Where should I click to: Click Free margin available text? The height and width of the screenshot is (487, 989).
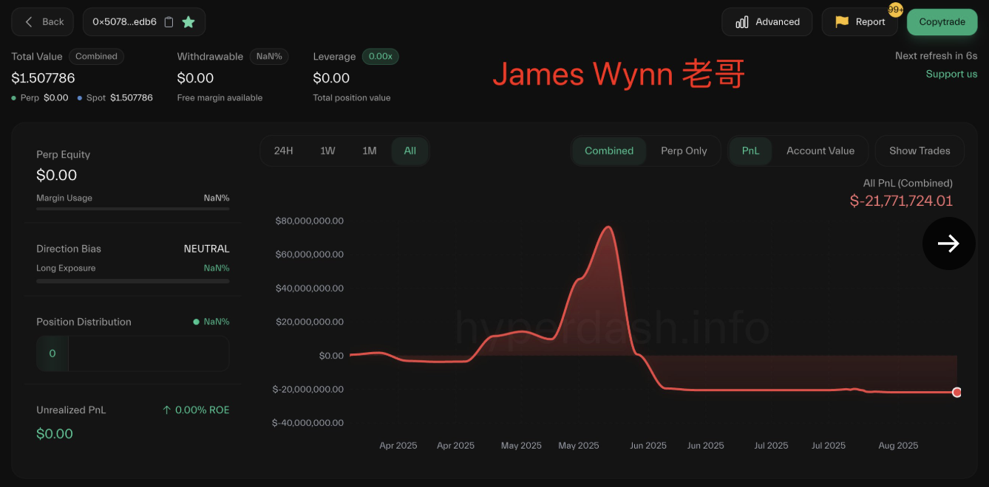(220, 98)
